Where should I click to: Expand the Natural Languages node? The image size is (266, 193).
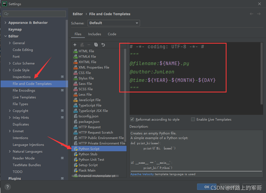[10, 151]
